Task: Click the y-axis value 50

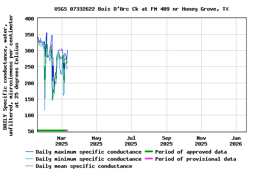Action: coord(31,131)
